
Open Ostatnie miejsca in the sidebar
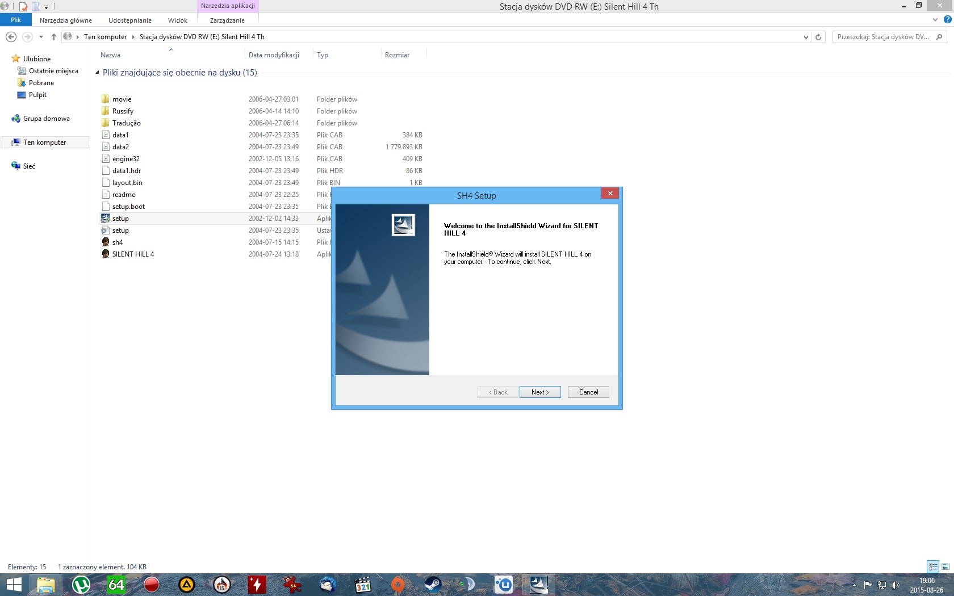[x=53, y=71]
